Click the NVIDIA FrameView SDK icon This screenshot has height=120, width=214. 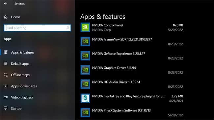pyautogui.click(x=85, y=41)
